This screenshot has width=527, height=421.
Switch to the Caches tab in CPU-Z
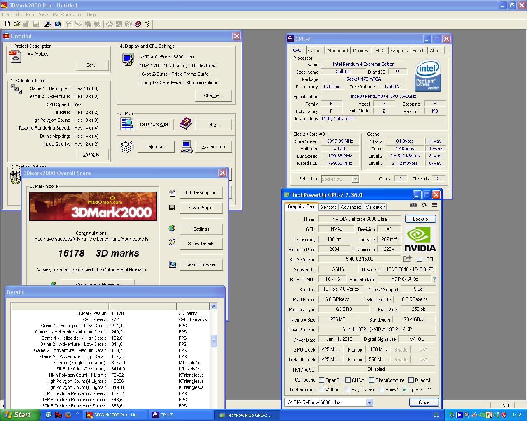(315, 51)
